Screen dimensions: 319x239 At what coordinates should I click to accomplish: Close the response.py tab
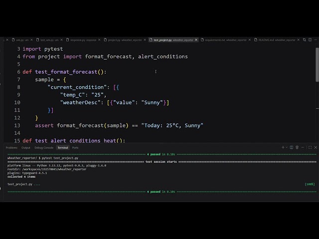(99, 40)
